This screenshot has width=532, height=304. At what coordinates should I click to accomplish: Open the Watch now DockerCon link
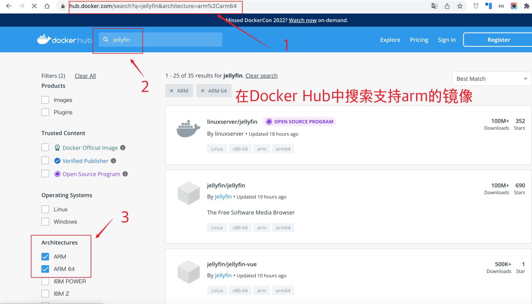coord(302,20)
